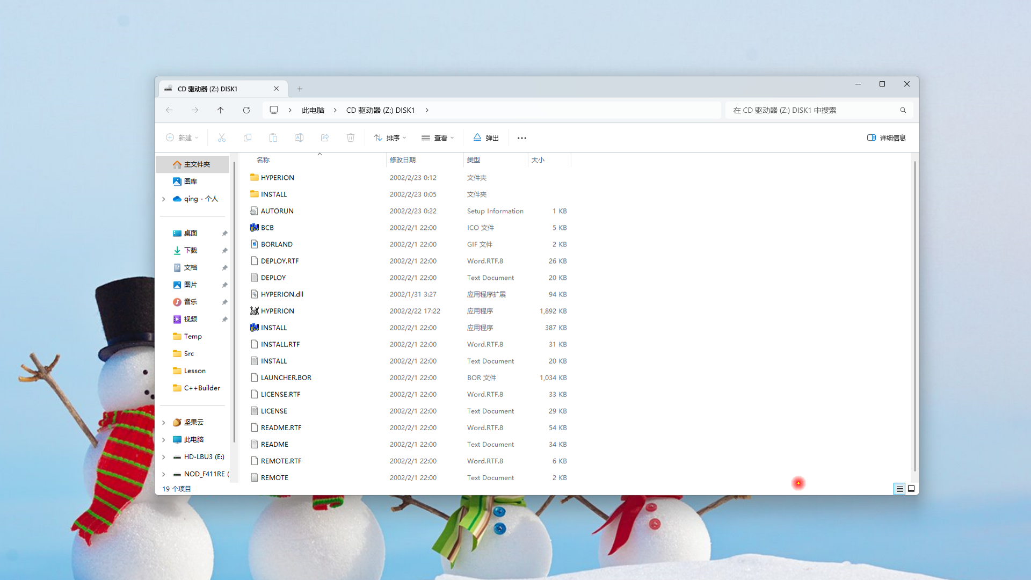Click the HYPERION application file icon

[x=255, y=311]
